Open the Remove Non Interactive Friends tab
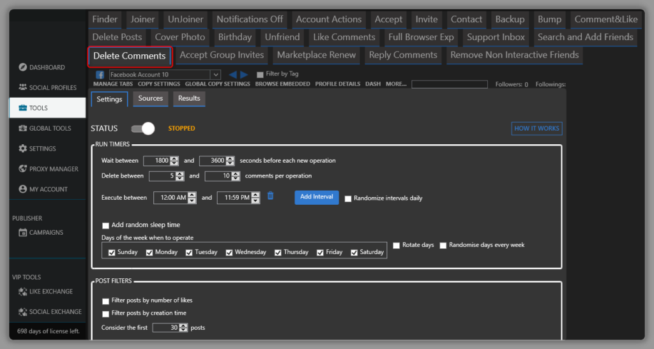Image resolution: width=654 pixels, height=349 pixels. (514, 55)
